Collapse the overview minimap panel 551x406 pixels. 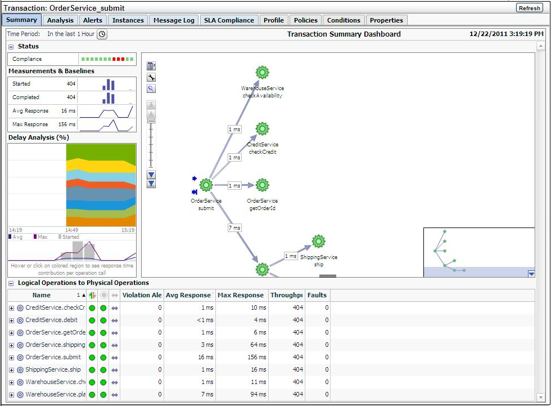pos(531,274)
